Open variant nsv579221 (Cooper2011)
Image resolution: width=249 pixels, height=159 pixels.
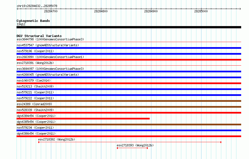point(35,92)
